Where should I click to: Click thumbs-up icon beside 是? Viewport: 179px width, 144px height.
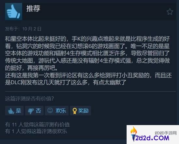pyautogui.click(x=11, y=111)
